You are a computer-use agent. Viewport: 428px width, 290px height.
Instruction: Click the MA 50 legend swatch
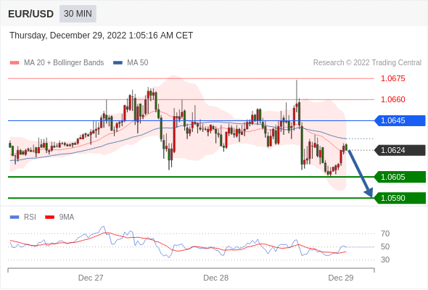coord(118,63)
